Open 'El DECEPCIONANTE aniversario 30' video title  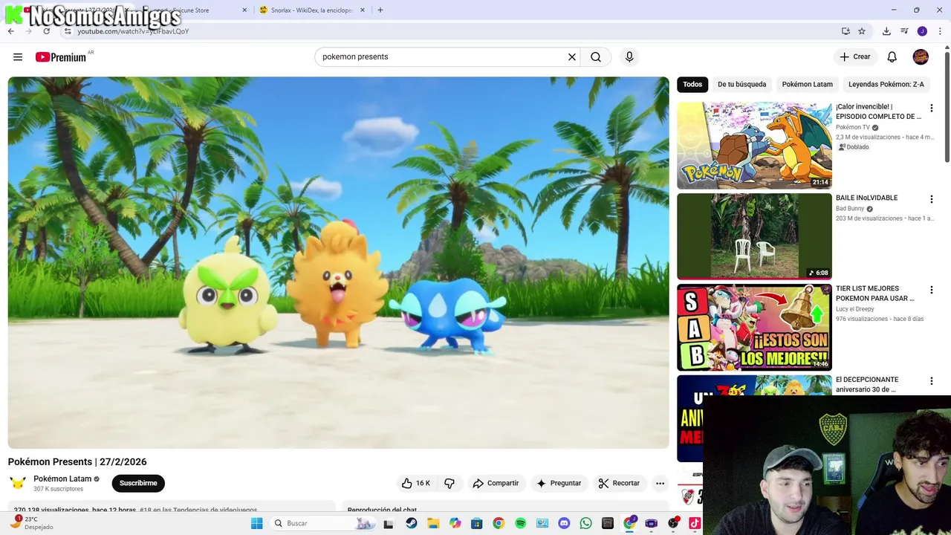[x=867, y=384]
